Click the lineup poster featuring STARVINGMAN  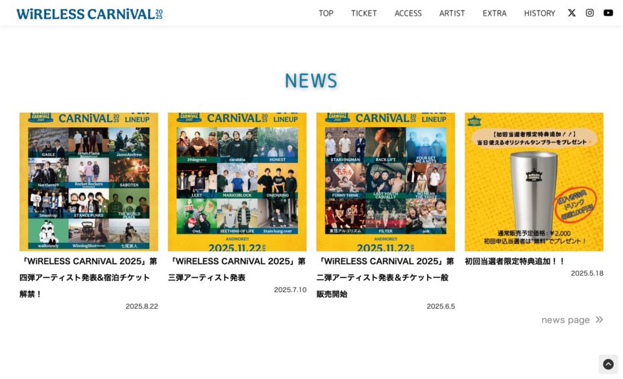pos(385,182)
